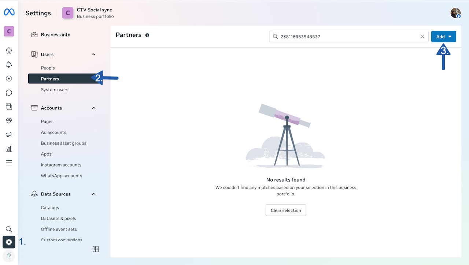Open the compass icon in the left rail

(x=9, y=79)
